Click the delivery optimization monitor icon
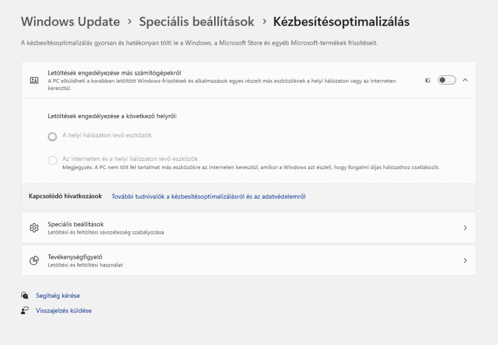 (x=34, y=80)
